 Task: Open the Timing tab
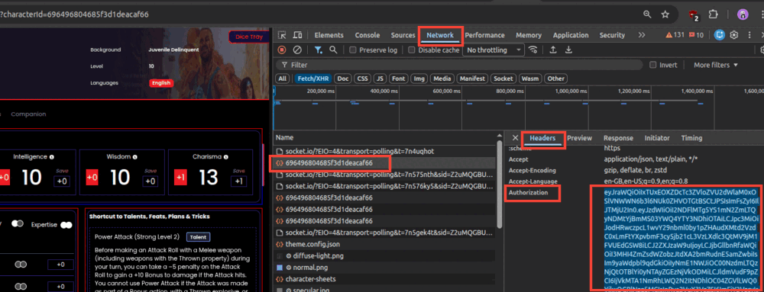(691, 138)
